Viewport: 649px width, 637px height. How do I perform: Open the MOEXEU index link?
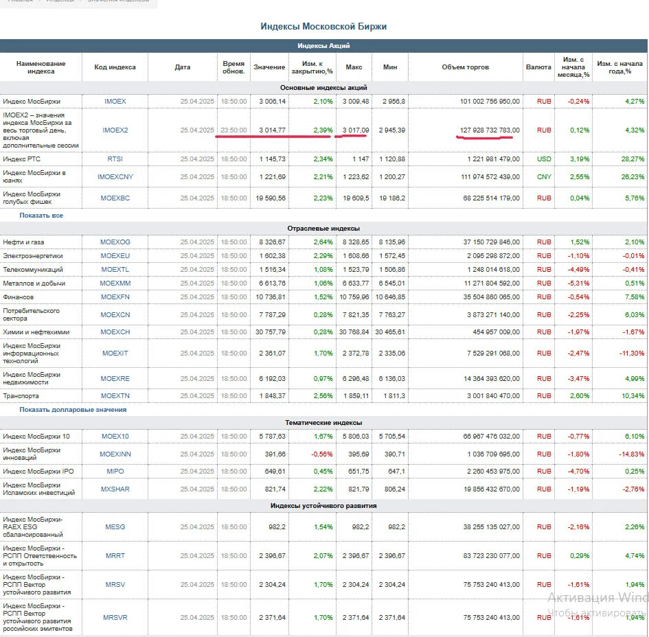click(115, 256)
